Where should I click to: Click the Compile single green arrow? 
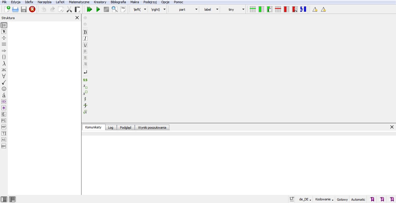pos(98,9)
